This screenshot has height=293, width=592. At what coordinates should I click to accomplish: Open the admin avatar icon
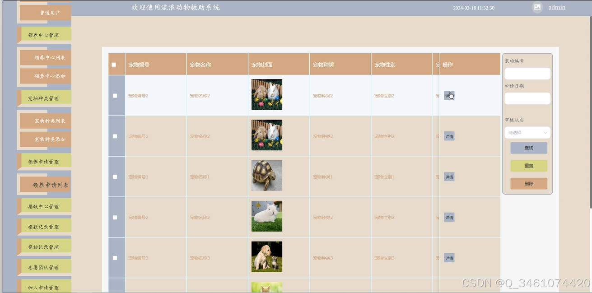pyautogui.click(x=537, y=7)
